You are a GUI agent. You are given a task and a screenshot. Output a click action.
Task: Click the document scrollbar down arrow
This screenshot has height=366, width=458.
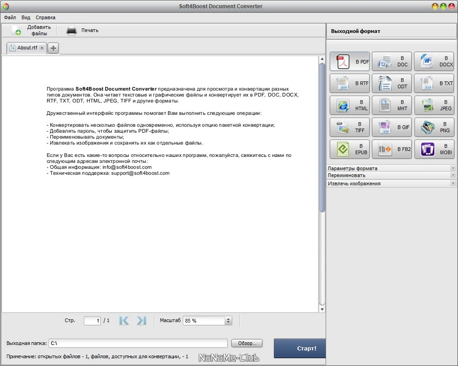point(322,309)
